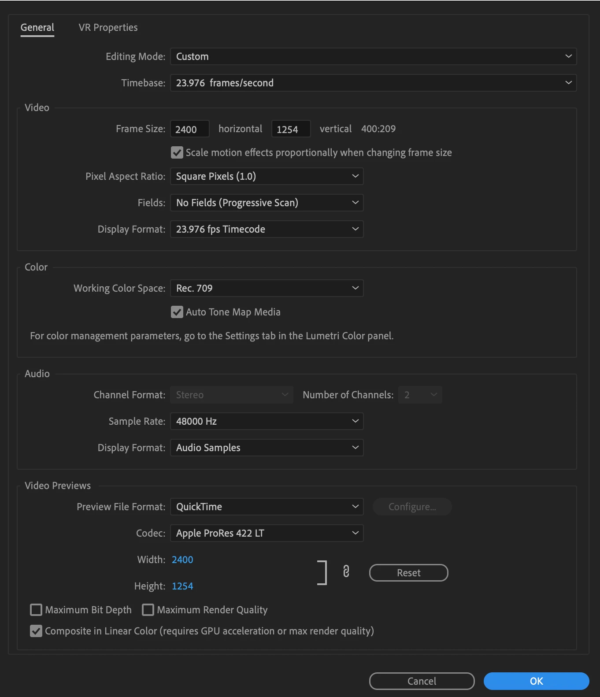
Task: Open the audio Display Format dropdown showing Audio Samples
Action: pos(267,448)
